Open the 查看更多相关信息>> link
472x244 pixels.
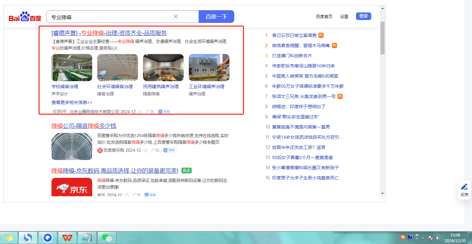click(x=72, y=102)
